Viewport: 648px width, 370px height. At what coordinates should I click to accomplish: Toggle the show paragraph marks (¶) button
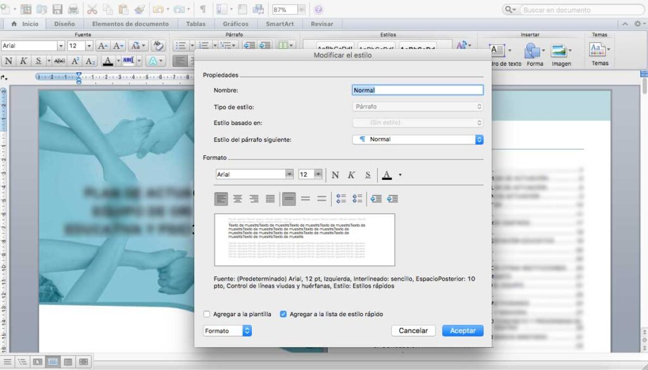tap(202, 10)
